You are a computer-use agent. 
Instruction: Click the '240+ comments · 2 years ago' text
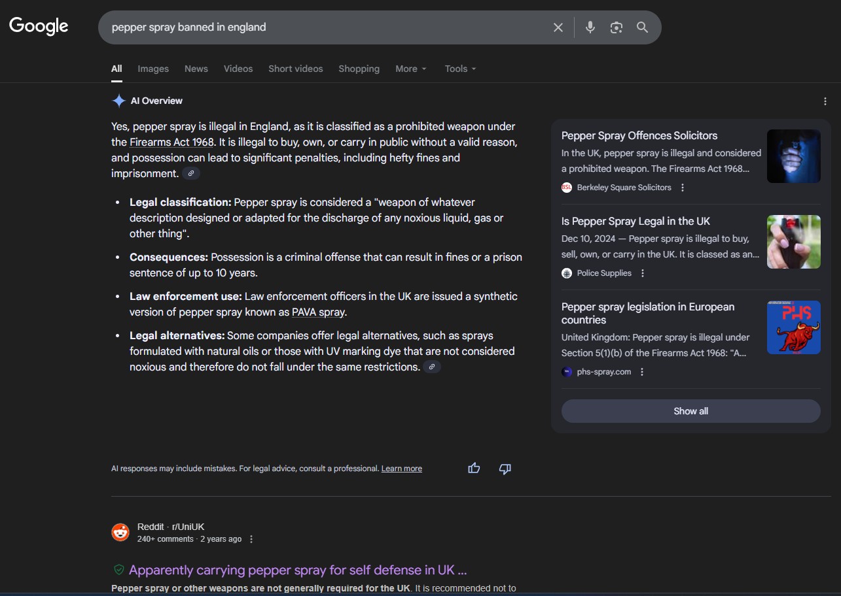point(189,539)
